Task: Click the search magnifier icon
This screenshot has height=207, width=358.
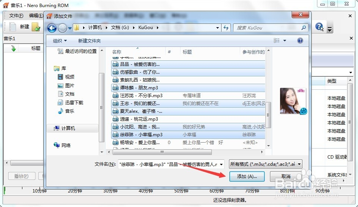Action: click(x=304, y=28)
